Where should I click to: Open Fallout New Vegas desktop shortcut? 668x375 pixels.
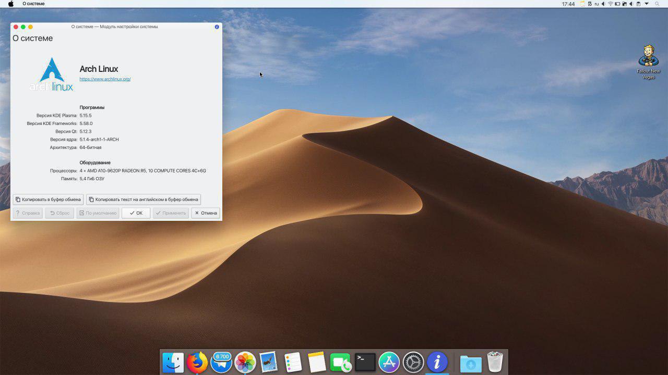pyautogui.click(x=648, y=62)
